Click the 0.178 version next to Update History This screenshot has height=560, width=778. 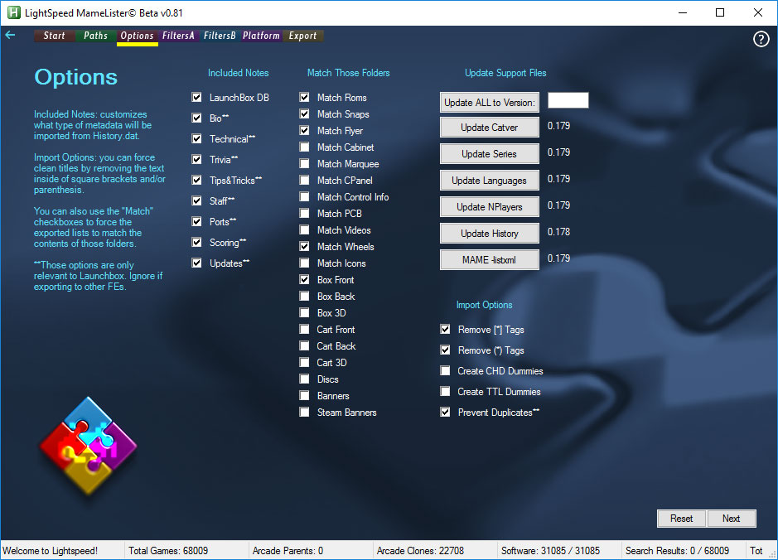click(558, 232)
